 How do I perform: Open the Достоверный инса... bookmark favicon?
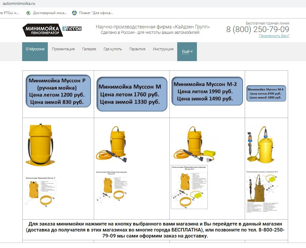tap(28, 13)
